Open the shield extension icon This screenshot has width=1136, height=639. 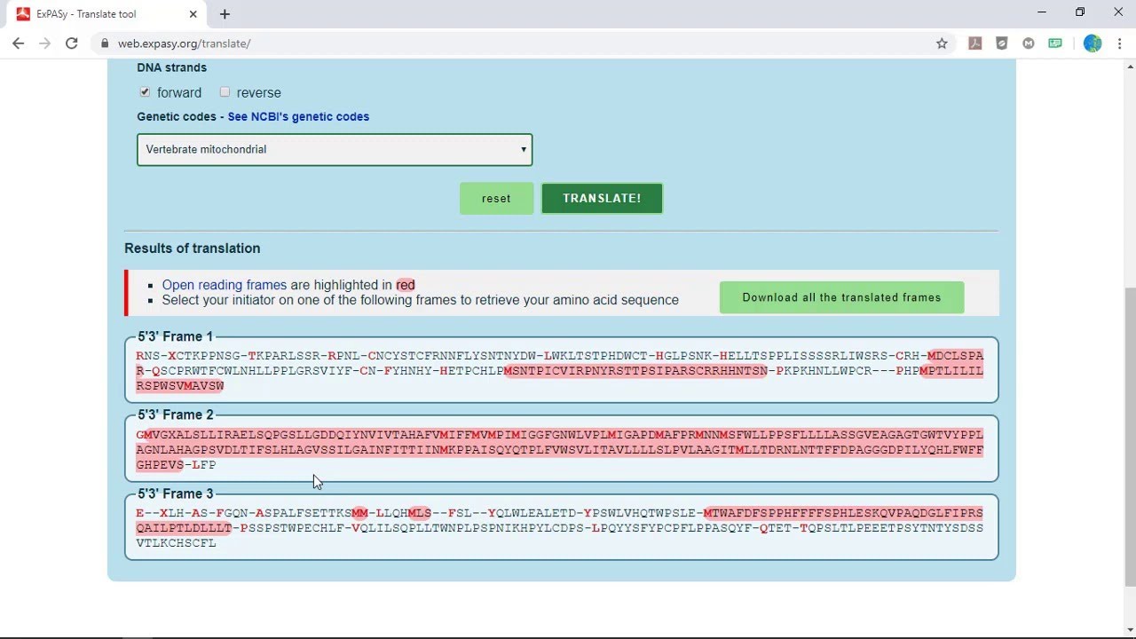coord(1002,43)
